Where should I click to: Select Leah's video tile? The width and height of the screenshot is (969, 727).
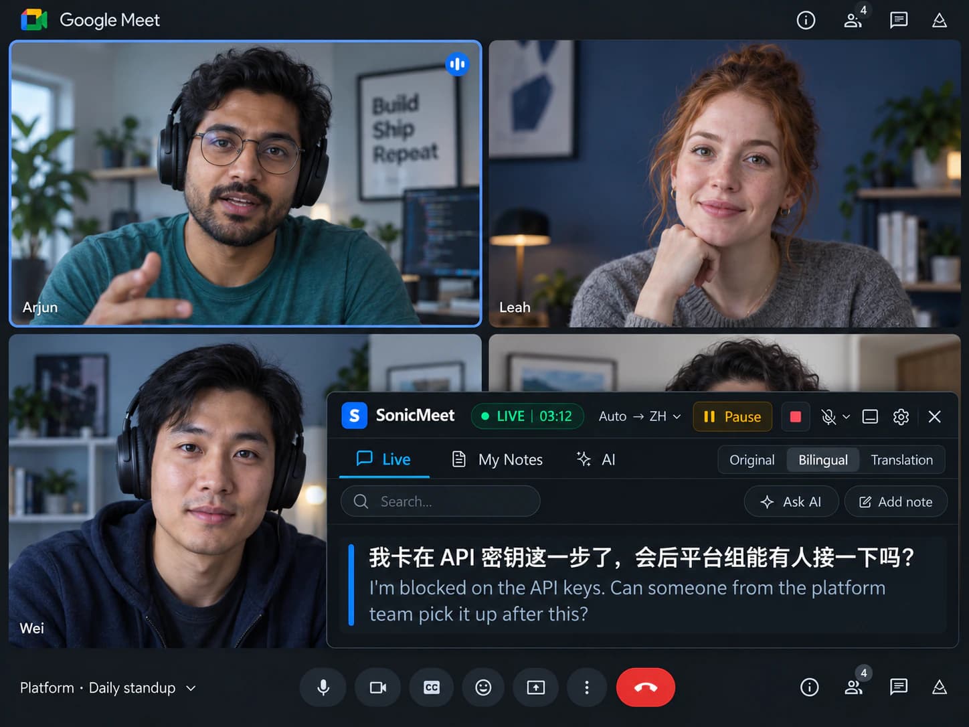coord(725,183)
